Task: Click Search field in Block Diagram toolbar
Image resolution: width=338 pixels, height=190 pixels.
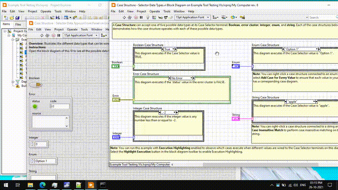Action: (322, 17)
